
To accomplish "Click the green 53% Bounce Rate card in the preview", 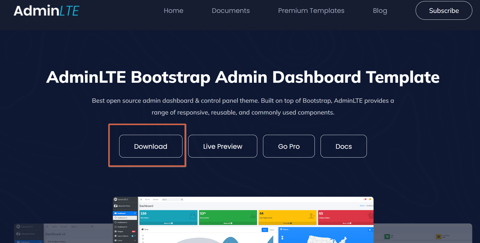I will 228,218.
